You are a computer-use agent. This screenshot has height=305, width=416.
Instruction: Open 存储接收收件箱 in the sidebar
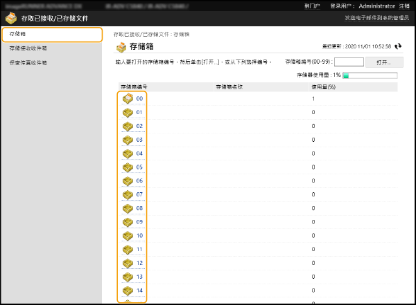point(28,48)
